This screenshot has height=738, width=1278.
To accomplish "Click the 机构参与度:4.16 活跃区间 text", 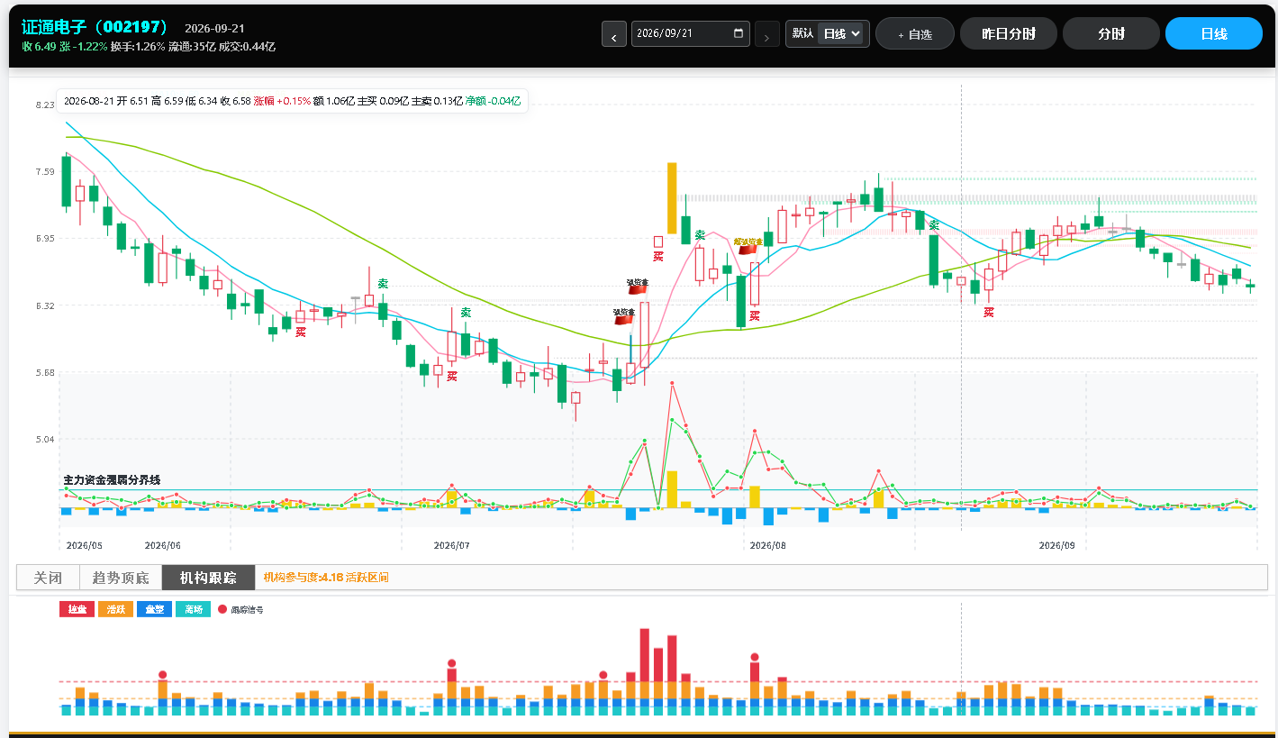I will [326, 578].
